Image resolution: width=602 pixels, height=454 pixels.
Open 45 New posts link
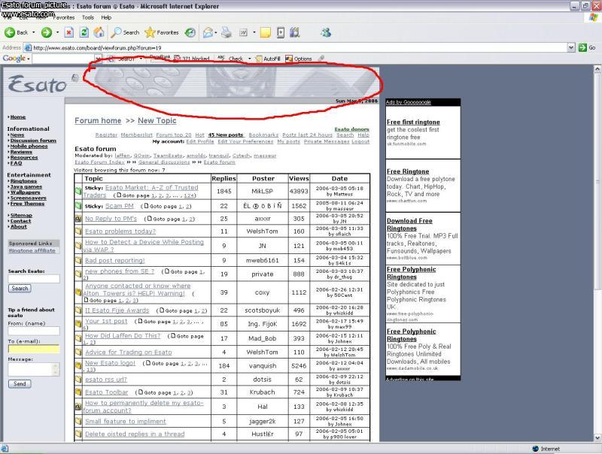coord(225,135)
